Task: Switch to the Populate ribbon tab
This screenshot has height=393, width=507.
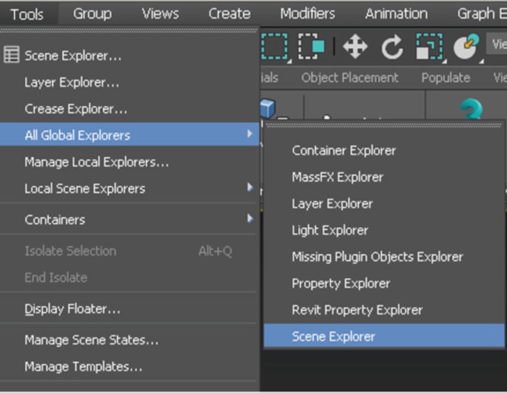Action: (x=446, y=78)
